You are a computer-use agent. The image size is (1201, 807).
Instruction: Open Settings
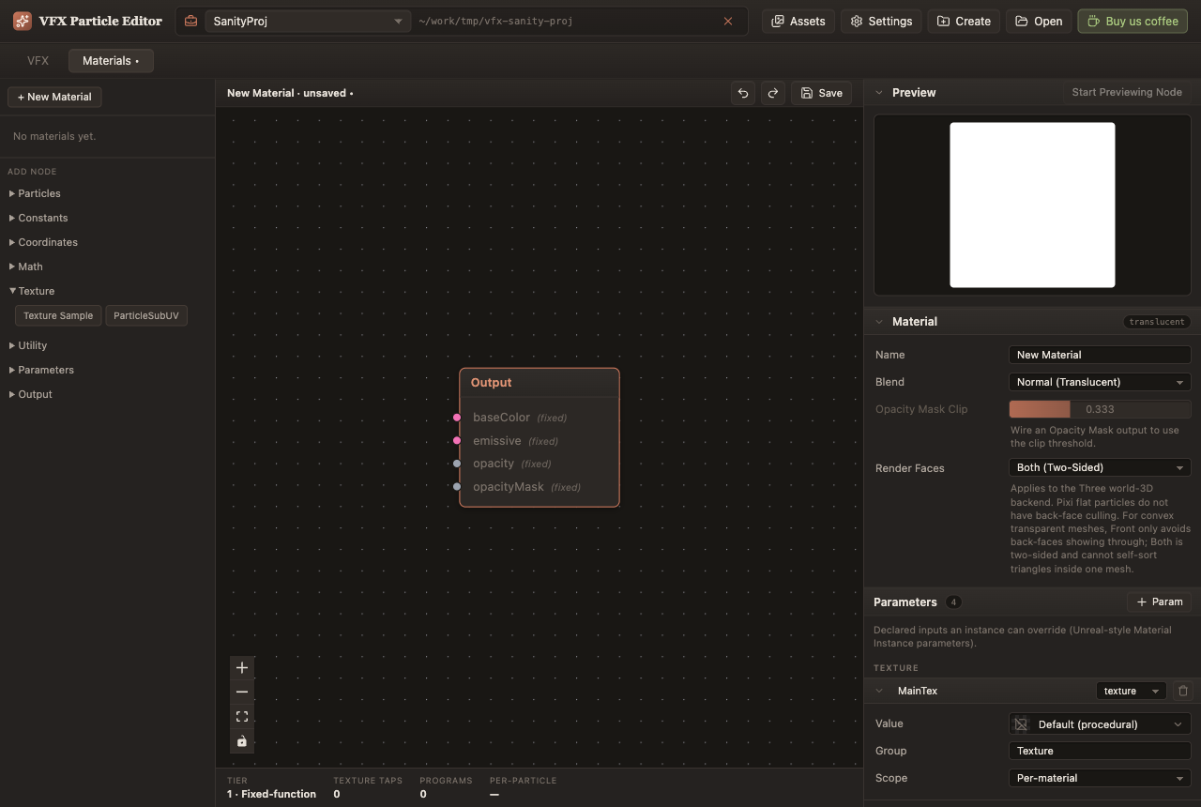pos(881,21)
